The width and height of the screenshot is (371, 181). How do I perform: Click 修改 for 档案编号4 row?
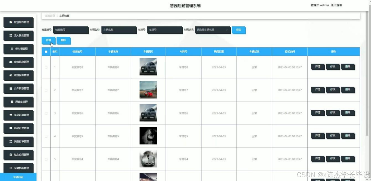[x=333, y=159]
